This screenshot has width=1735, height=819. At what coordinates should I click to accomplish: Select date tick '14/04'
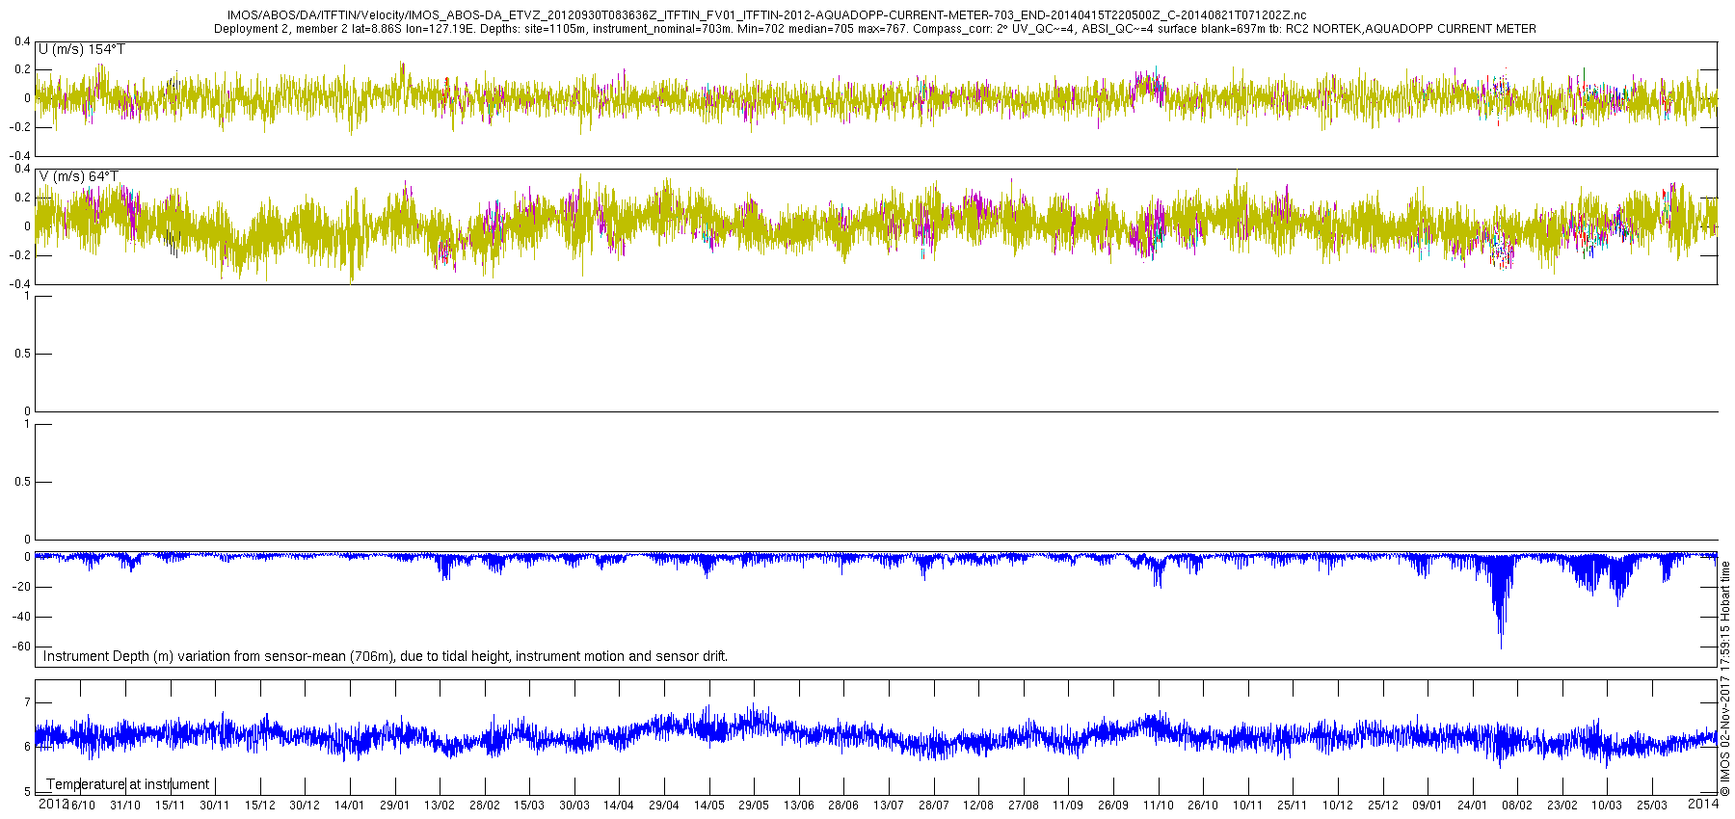[619, 806]
